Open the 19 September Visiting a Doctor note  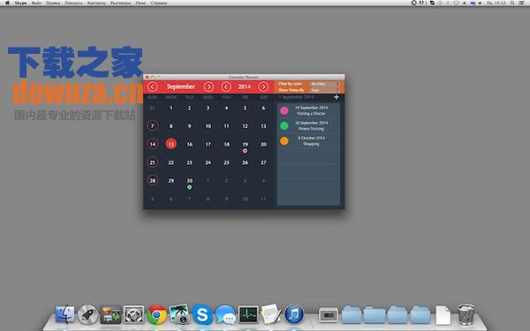(308, 110)
